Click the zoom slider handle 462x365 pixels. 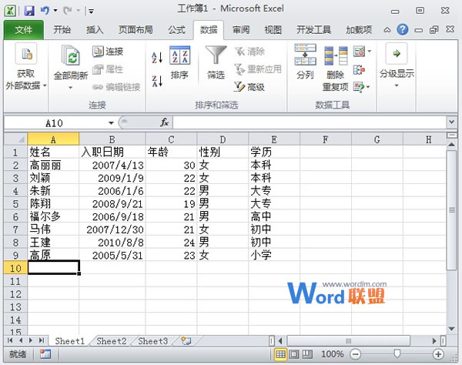(x=397, y=354)
